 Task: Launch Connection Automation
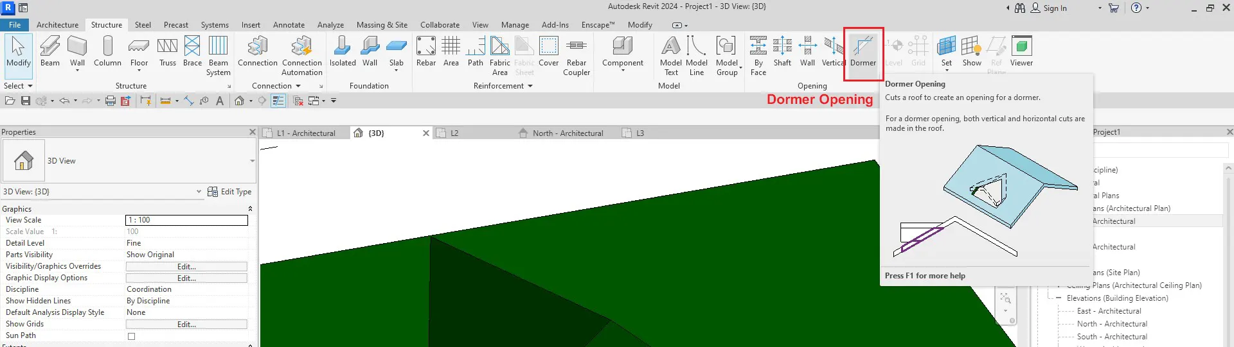[301, 56]
